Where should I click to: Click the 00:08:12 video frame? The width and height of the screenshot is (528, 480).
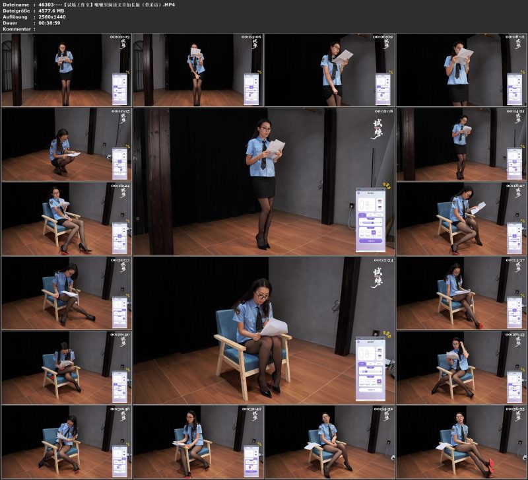(461, 70)
